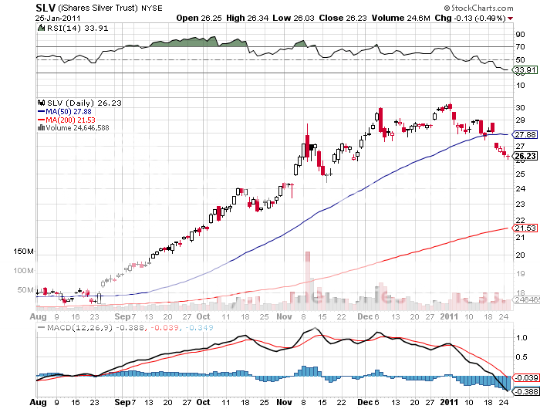Click the 25-Jan-2011 date label
Screen dimensions: 540x409
[58, 19]
